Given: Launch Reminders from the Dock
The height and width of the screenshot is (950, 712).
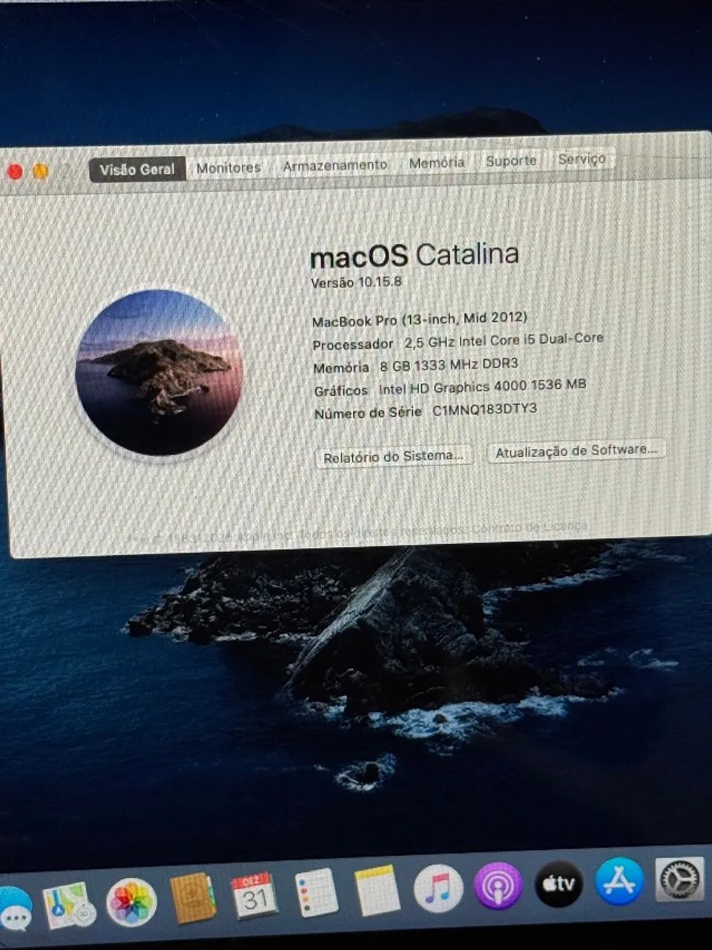Looking at the screenshot, I should coord(316,893).
